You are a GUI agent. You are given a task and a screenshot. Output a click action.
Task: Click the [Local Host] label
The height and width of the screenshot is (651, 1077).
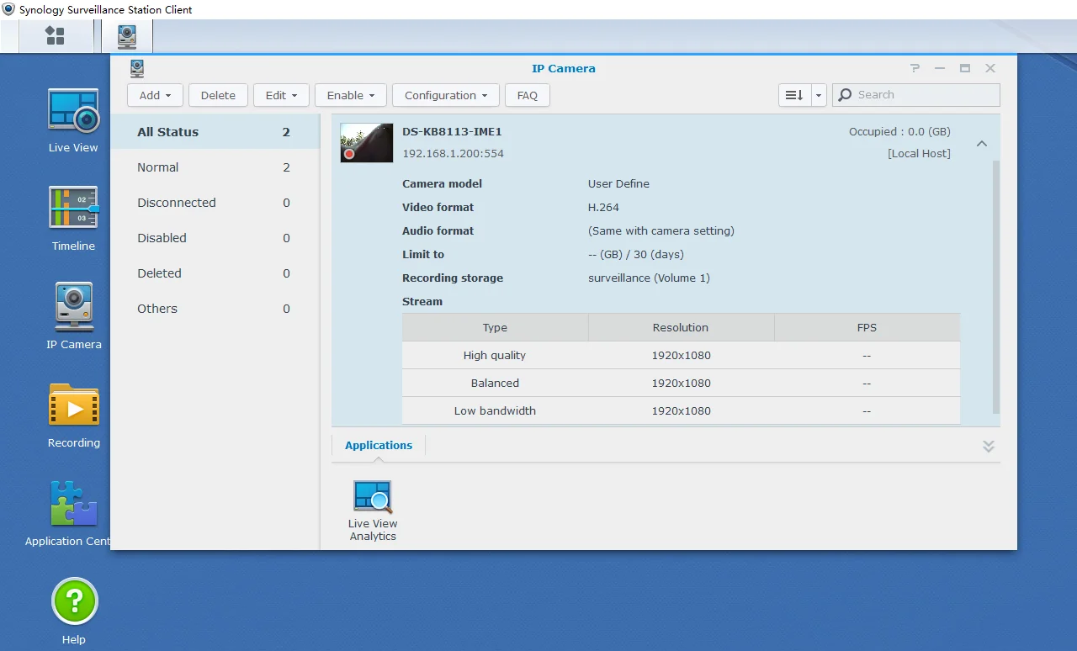click(x=919, y=154)
